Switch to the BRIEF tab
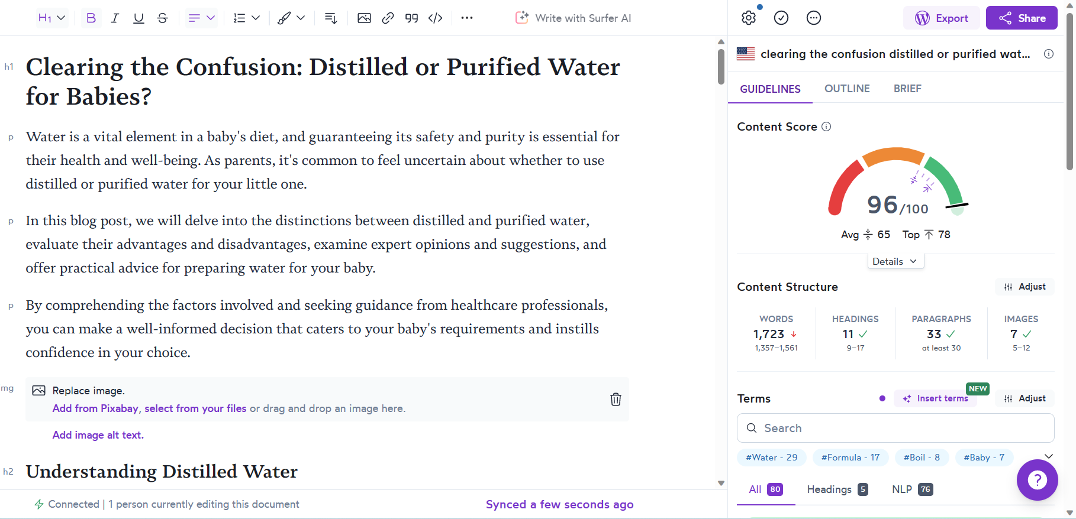The width and height of the screenshot is (1076, 519). pos(907,89)
